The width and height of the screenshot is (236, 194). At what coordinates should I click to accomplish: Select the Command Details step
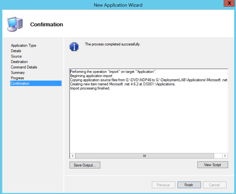[x=24, y=67]
